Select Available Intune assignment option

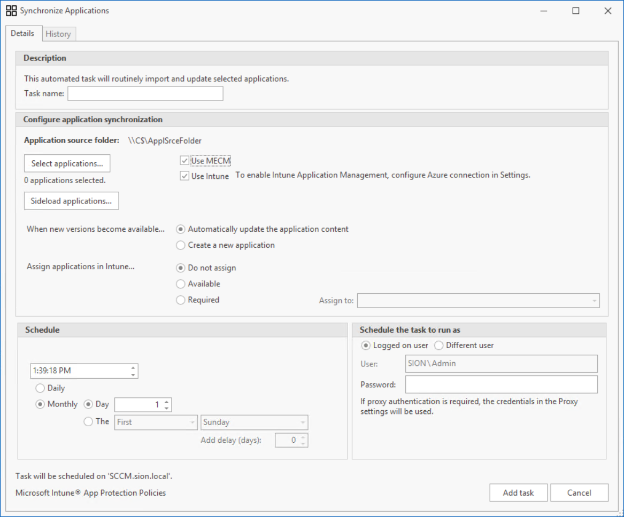(181, 284)
